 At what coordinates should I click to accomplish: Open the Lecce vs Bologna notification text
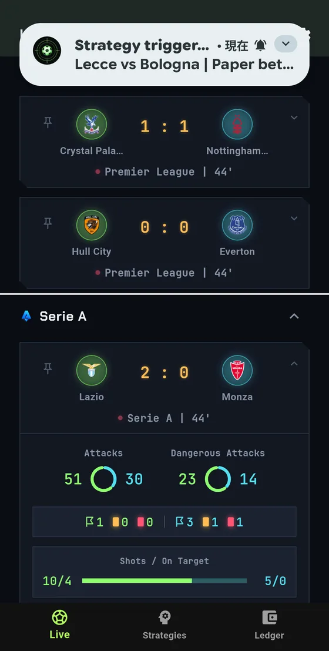pyautogui.click(x=184, y=65)
